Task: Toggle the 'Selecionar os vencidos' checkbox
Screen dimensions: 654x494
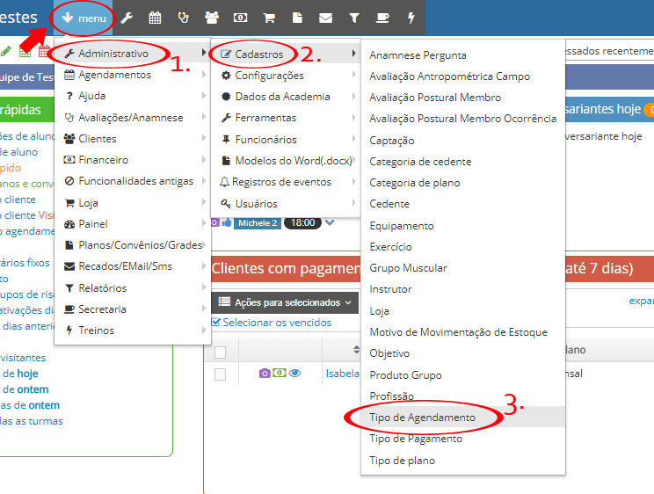Action: 216,323
